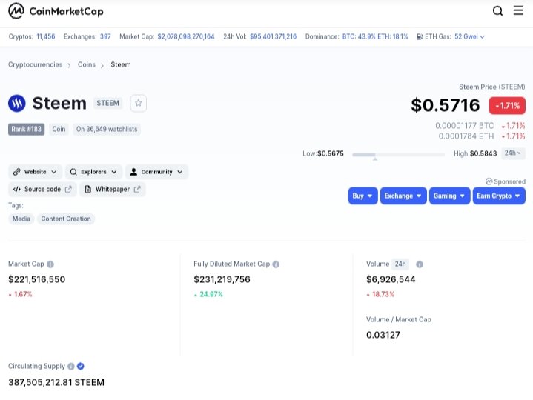
Task: Click the Cryptos count 11,456
Action: [45, 36]
